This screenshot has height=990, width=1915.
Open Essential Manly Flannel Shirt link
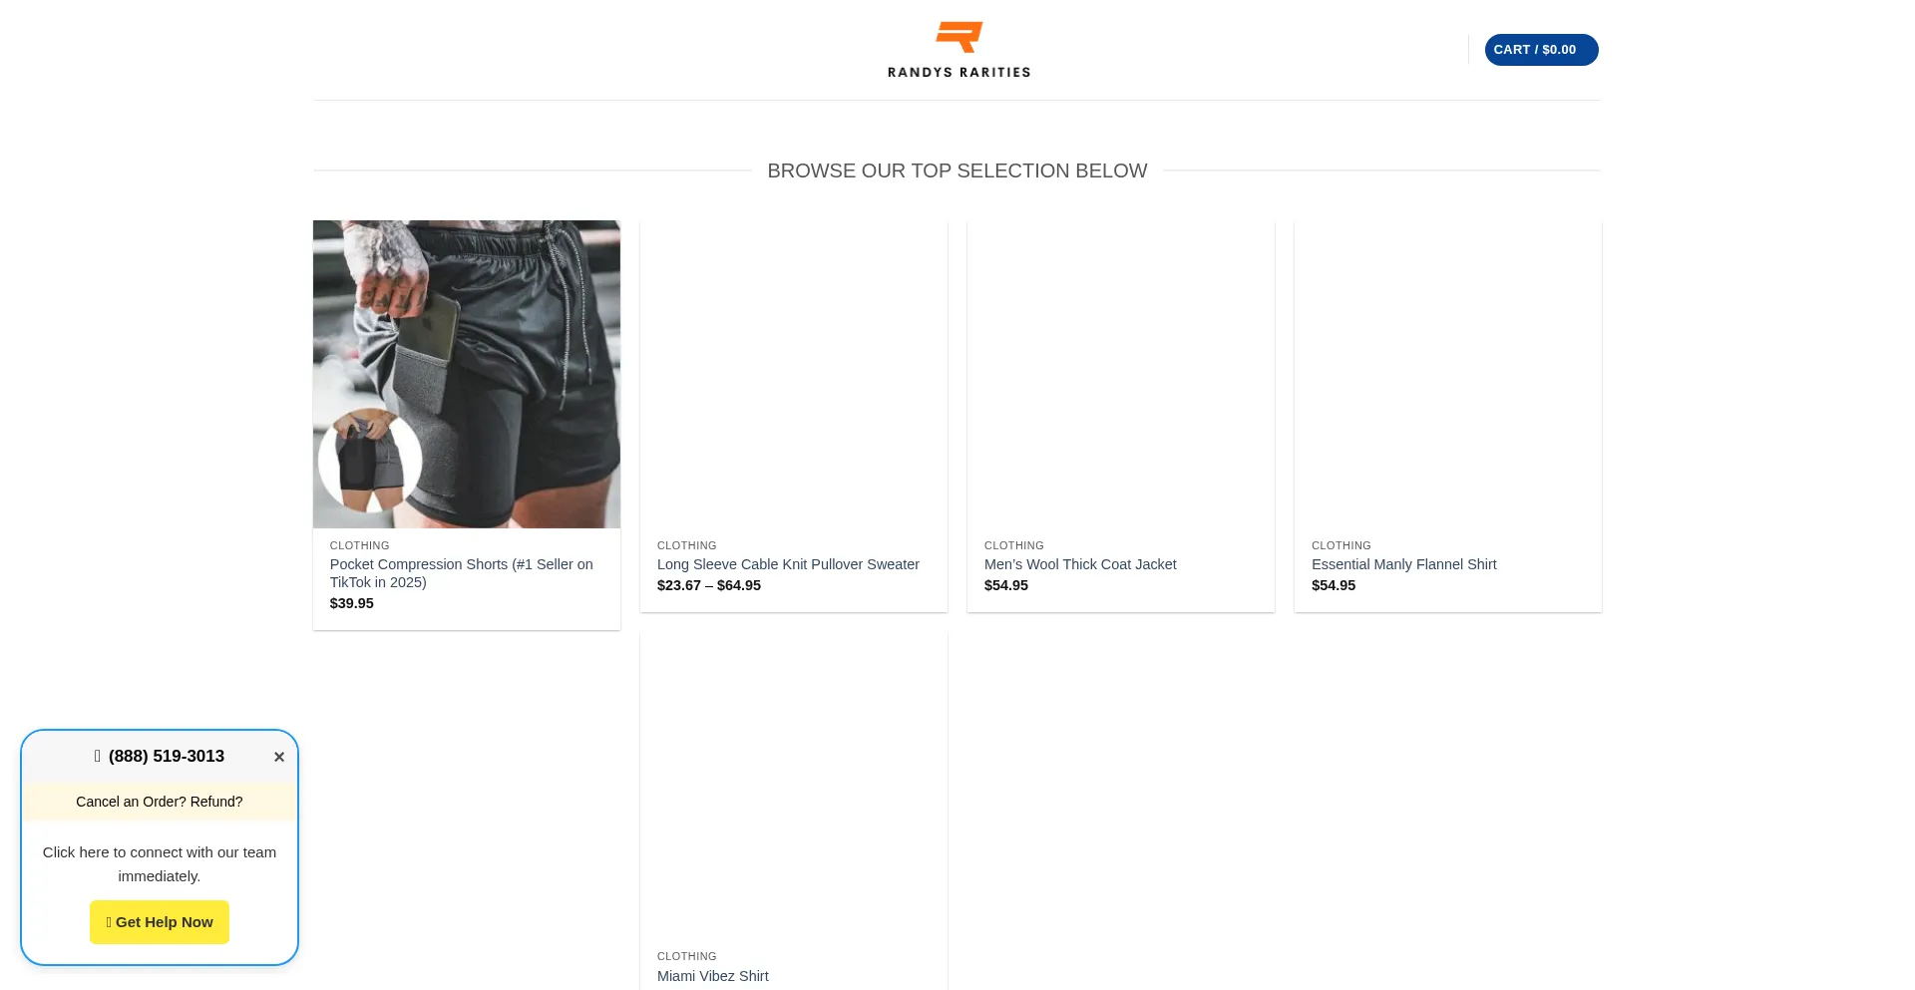(x=1404, y=564)
